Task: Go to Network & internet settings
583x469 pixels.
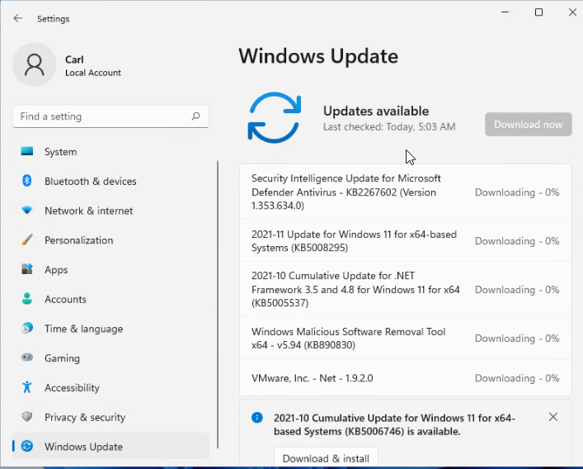Action: tap(110, 211)
